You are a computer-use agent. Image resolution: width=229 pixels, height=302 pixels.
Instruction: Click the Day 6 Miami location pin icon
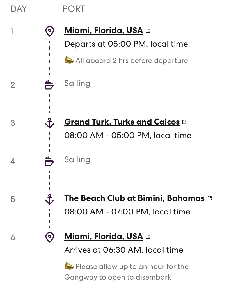pos(50,237)
